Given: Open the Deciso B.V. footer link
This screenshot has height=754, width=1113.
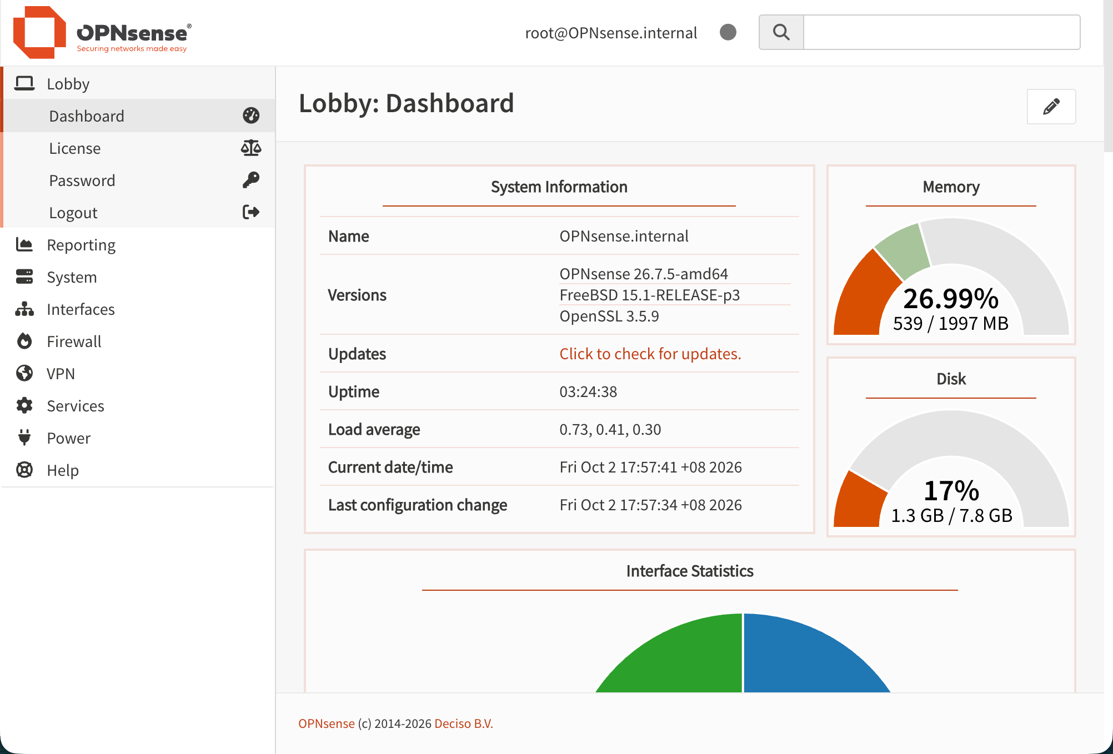Looking at the screenshot, I should click(464, 723).
